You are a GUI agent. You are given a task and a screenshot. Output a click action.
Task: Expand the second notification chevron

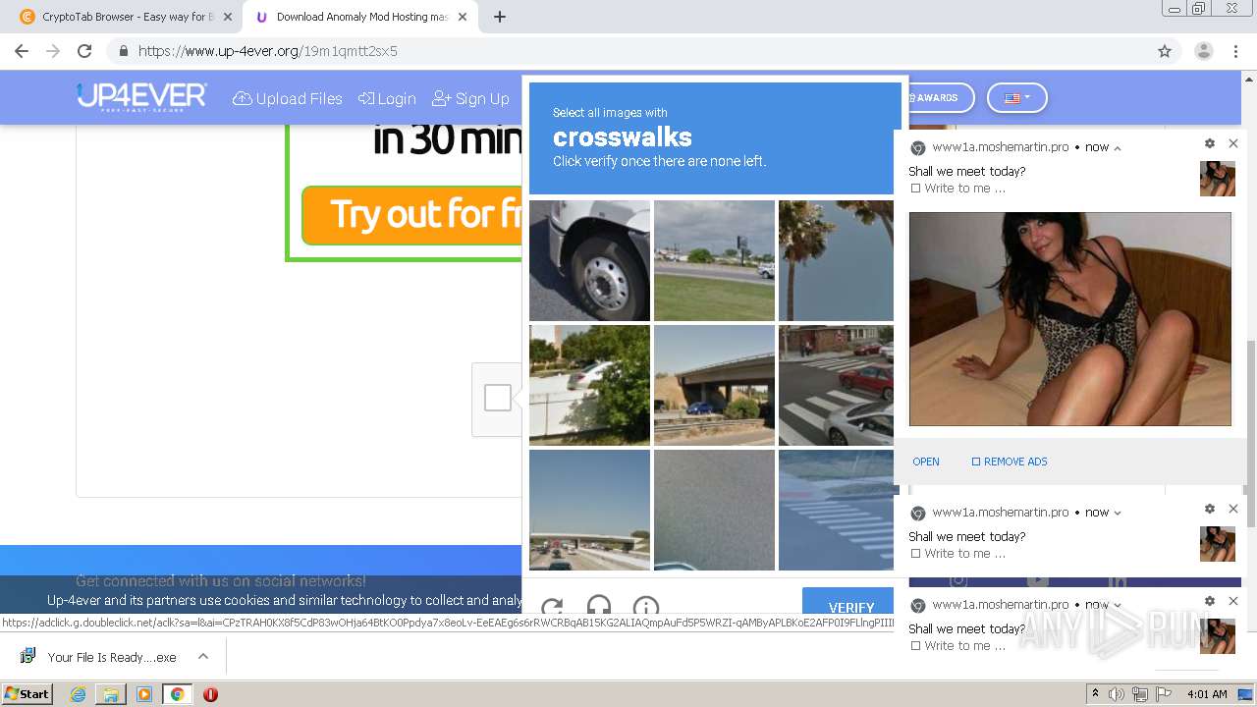(1118, 513)
